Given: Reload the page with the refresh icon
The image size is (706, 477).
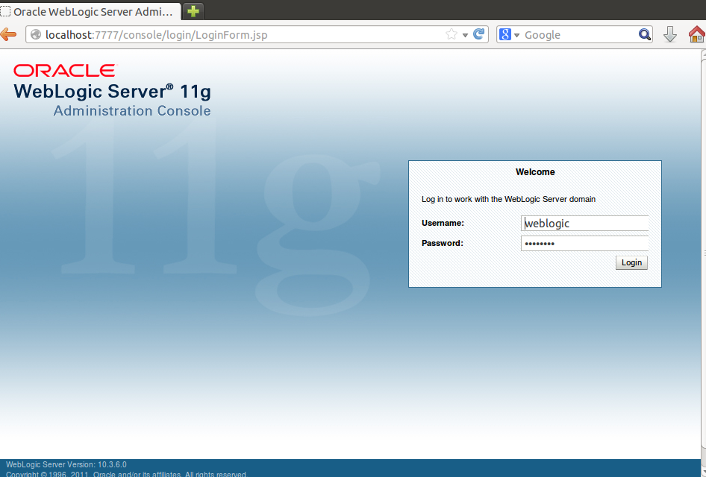Looking at the screenshot, I should [x=479, y=34].
